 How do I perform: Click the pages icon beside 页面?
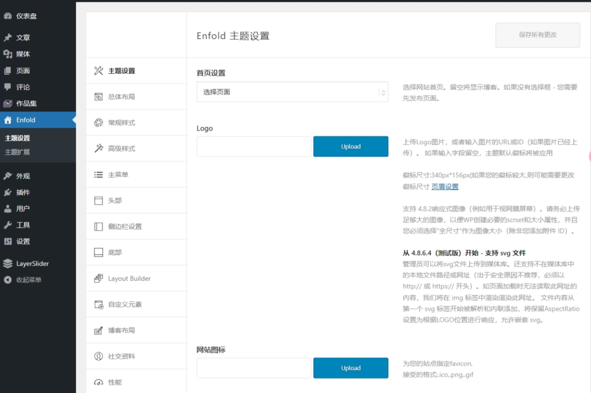(7, 71)
